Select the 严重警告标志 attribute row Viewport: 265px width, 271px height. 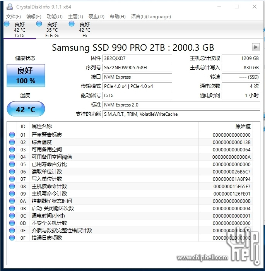click(130, 135)
